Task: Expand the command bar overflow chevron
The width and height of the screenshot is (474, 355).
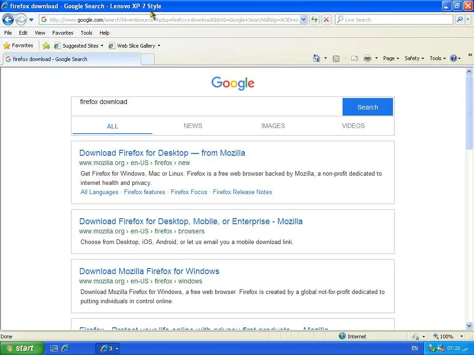Action: [x=470, y=55]
